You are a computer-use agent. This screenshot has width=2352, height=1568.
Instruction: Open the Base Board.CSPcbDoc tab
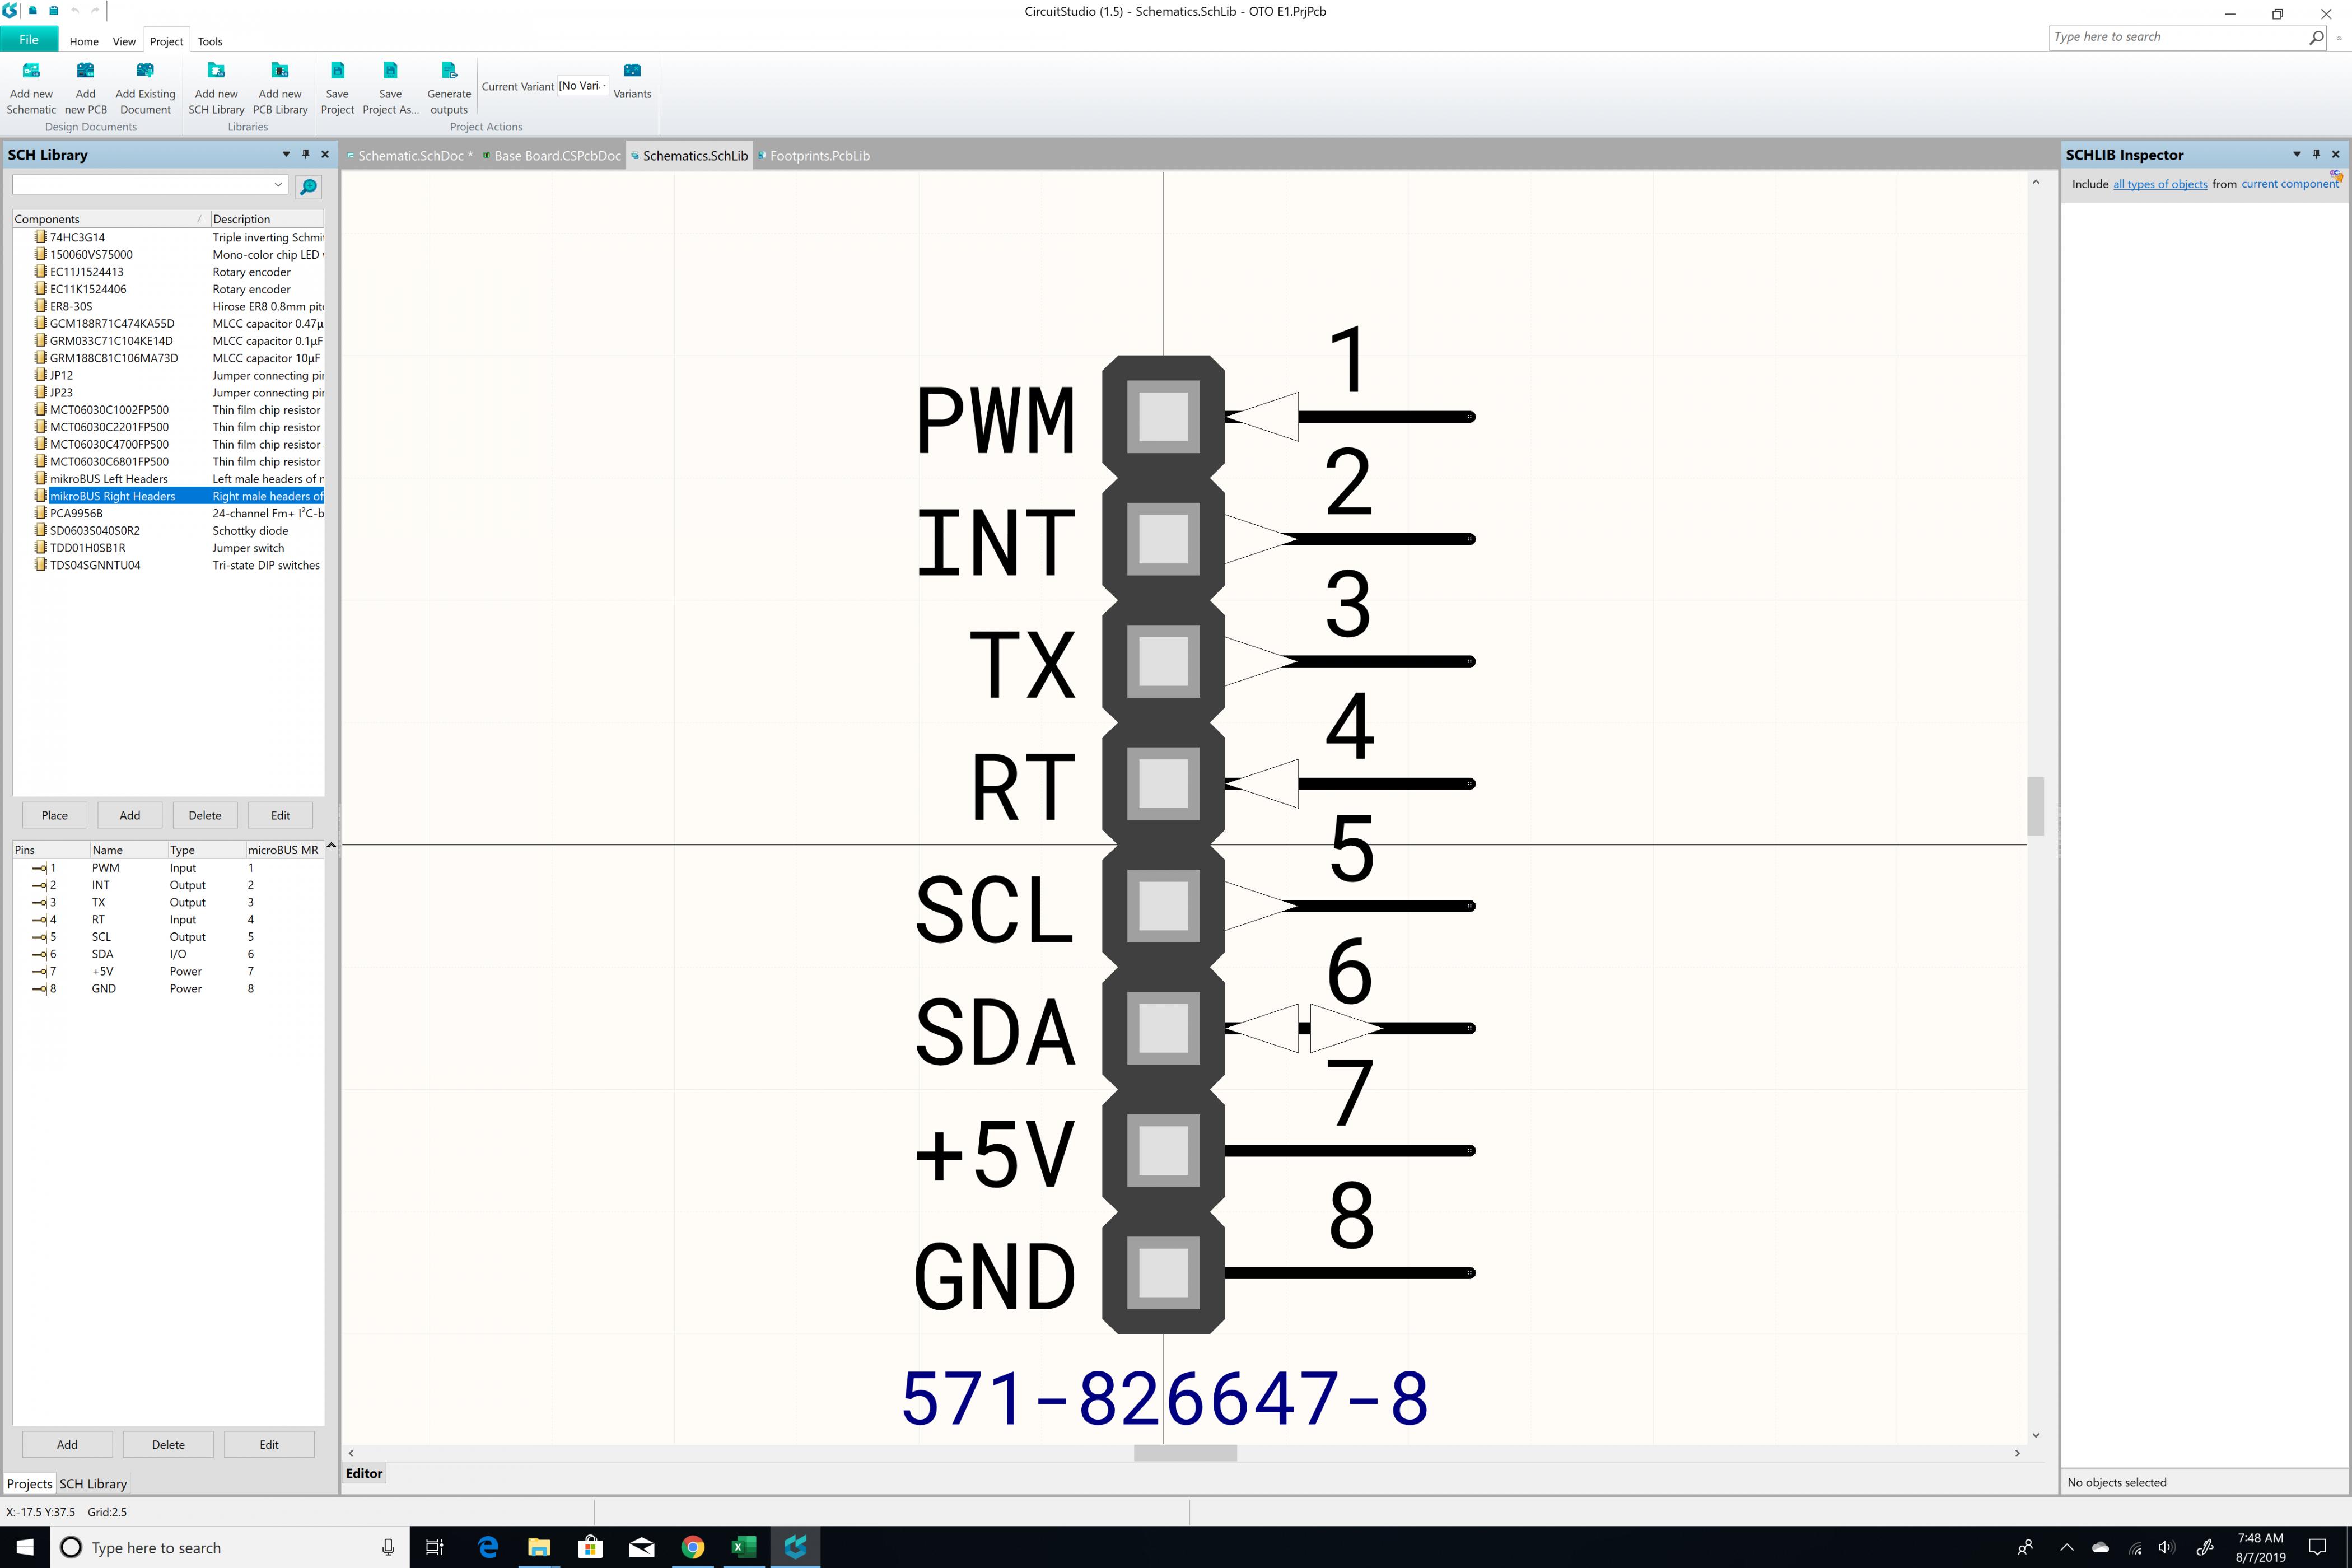click(x=553, y=156)
